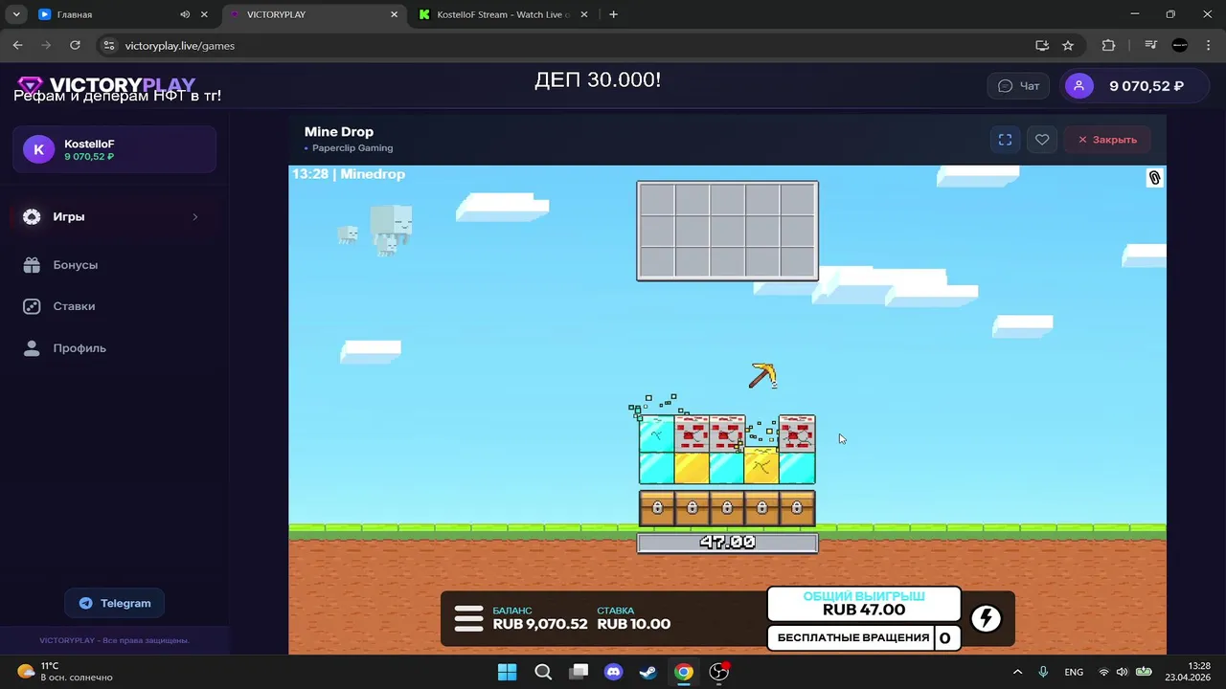Switch to the VICTORYPLAY browser tab
The image size is (1226, 689).
[313, 14]
